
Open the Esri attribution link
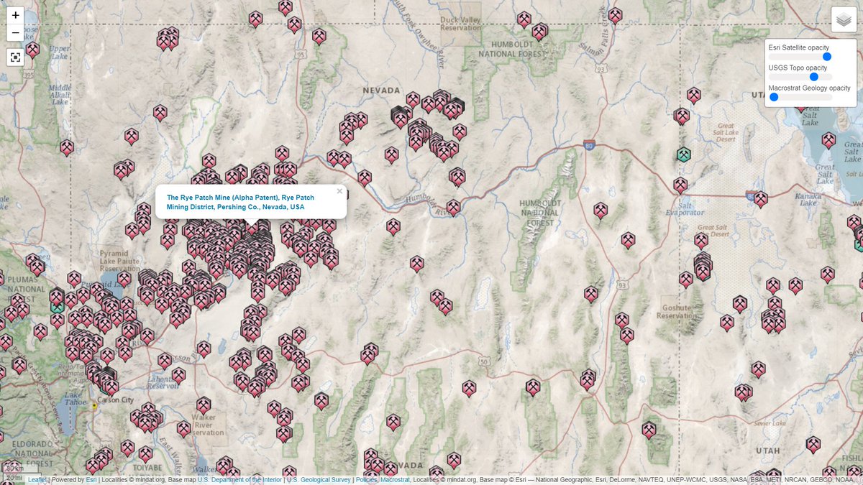click(x=91, y=479)
